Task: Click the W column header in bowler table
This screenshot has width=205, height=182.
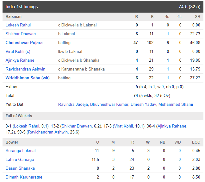Action: tap(147, 142)
